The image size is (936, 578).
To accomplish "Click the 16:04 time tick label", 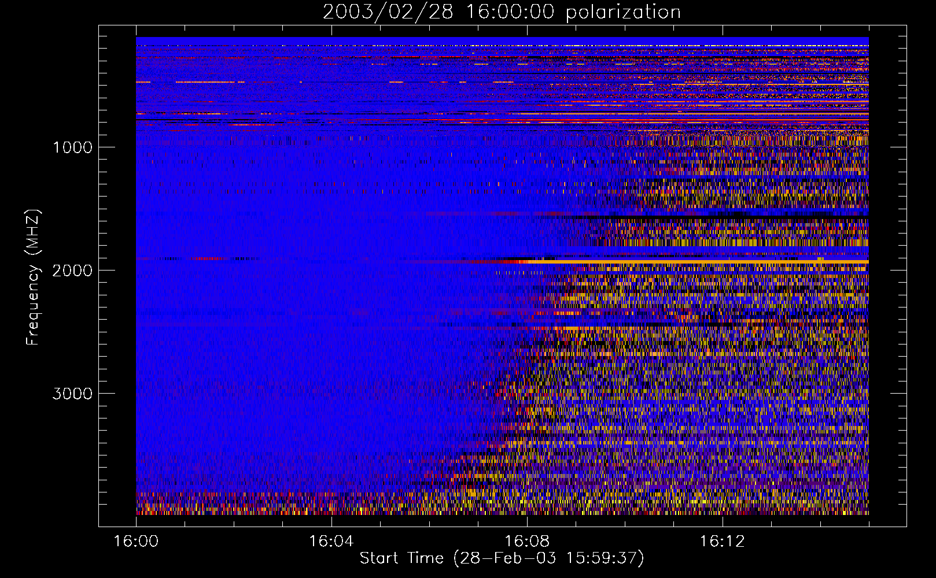I will 331,542.
